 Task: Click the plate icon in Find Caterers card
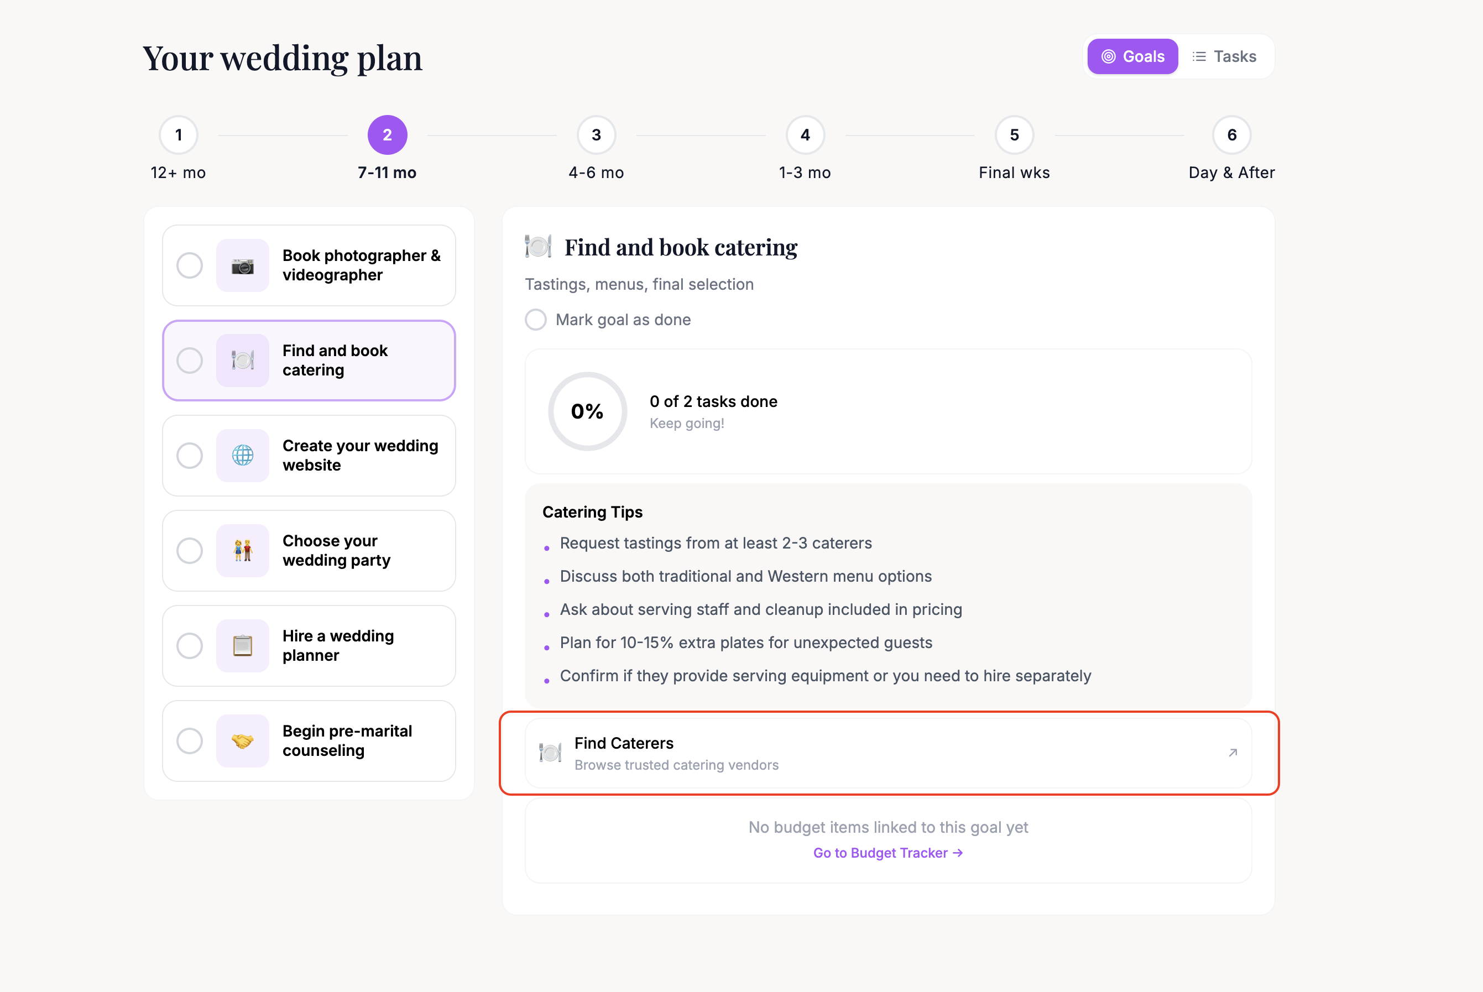pyautogui.click(x=550, y=753)
